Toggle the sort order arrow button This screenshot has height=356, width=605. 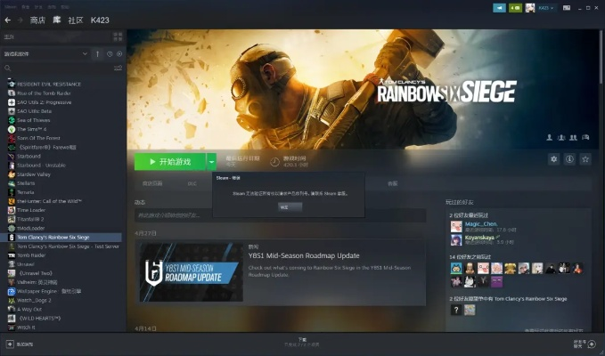[97, 53]
